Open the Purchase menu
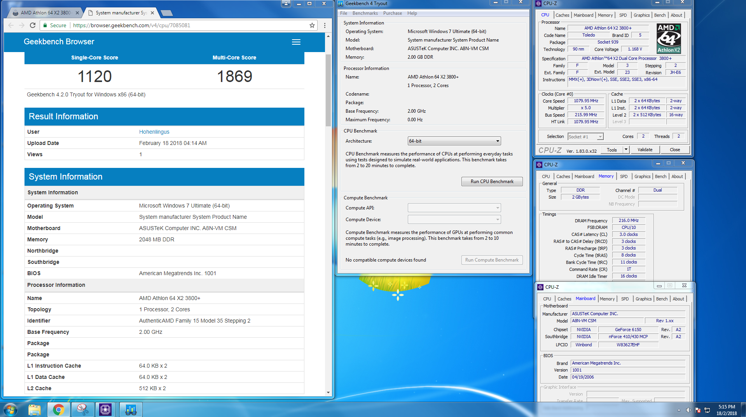The height and width of the screenshot is (417, 746). point(393,13)
